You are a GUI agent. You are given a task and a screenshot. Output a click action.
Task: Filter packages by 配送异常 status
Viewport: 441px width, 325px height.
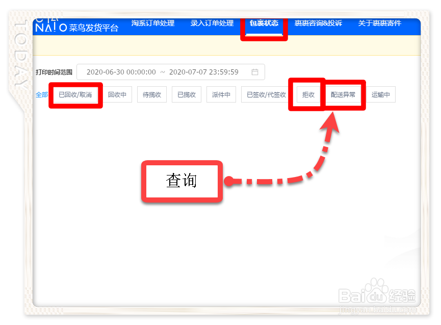tap(344, 94)
